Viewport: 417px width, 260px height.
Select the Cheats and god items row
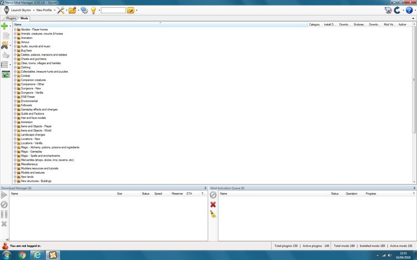pyautogui.click(x=33, y=59)
